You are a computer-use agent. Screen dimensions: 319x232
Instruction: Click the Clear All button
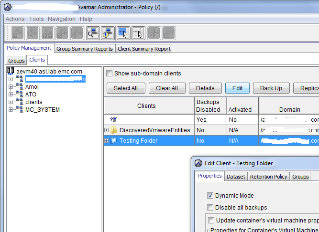[167, 88]
